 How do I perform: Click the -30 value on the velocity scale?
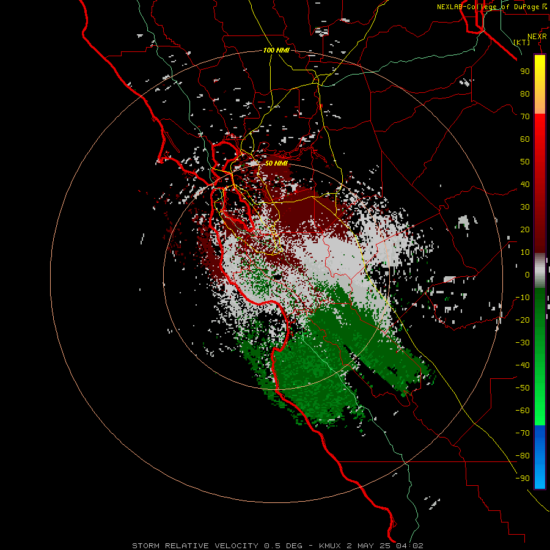point(522,343)
